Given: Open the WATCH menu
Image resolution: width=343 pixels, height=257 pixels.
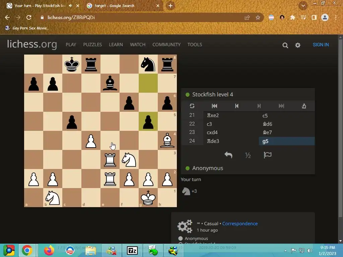Looking at the screenshot, I should pyautogui.click(x=138, y=45).
